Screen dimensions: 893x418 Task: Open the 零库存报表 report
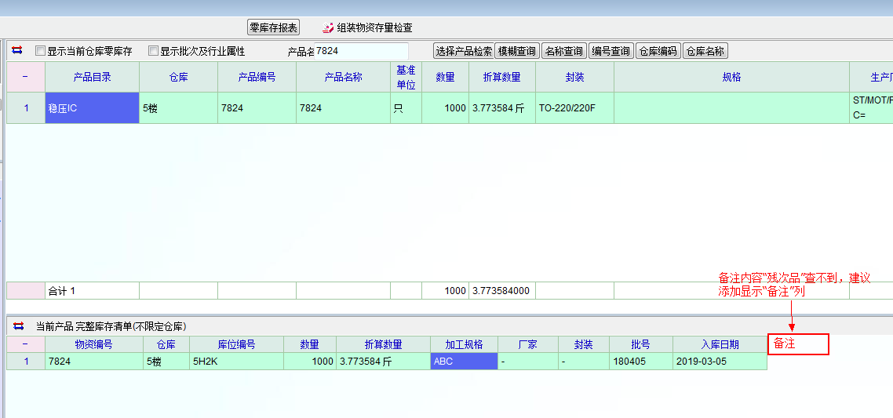pyautogui.click(x=273, y=27)
